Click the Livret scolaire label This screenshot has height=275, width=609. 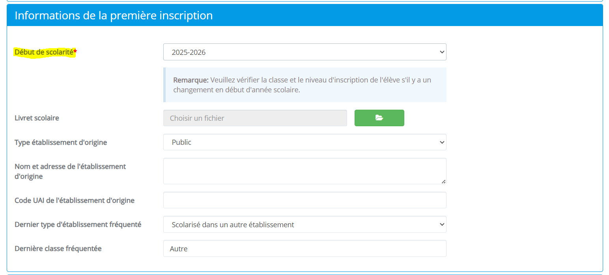[x=37, y=118]
